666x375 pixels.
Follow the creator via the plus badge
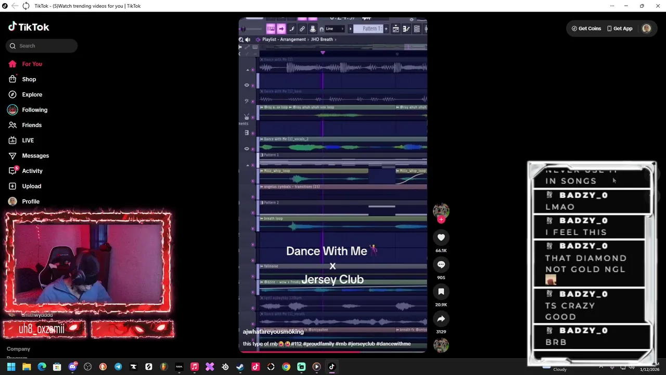click(441, 219)
